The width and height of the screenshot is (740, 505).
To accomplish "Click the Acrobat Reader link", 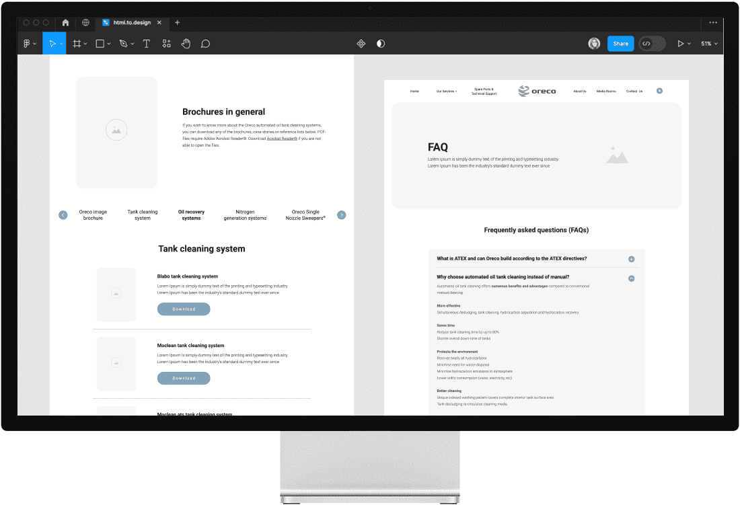I will (282, 139).
